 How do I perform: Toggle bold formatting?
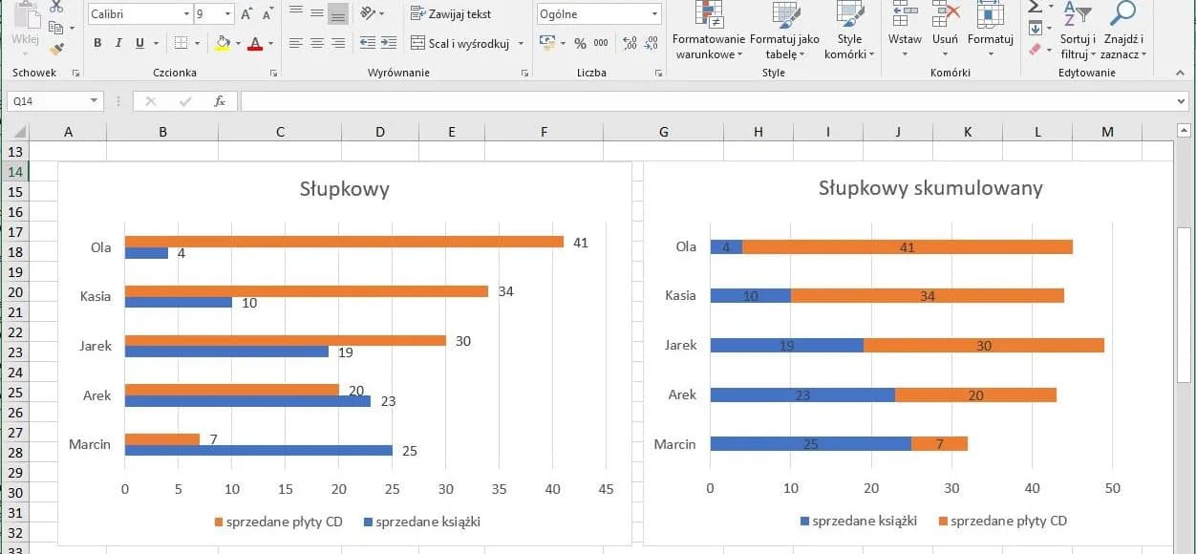click(98, 43)
